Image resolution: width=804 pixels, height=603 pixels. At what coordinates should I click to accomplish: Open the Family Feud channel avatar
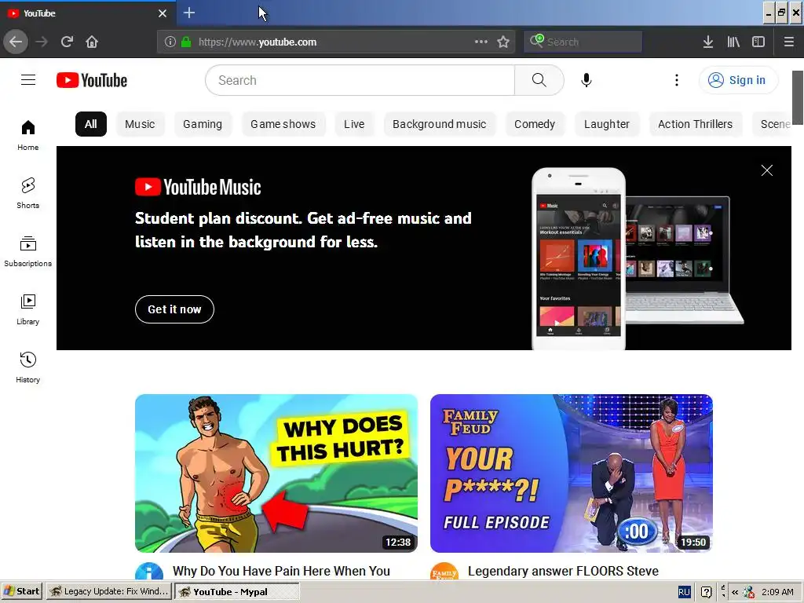[x=444, y=572]
